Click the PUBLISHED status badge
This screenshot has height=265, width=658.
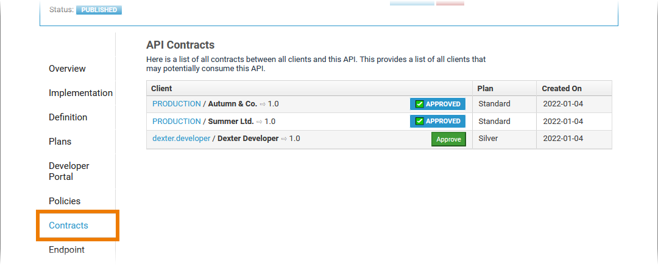99,10
